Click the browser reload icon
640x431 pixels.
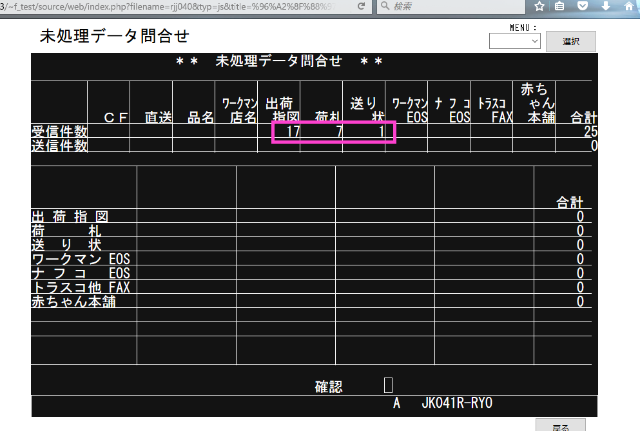(362, 6)
